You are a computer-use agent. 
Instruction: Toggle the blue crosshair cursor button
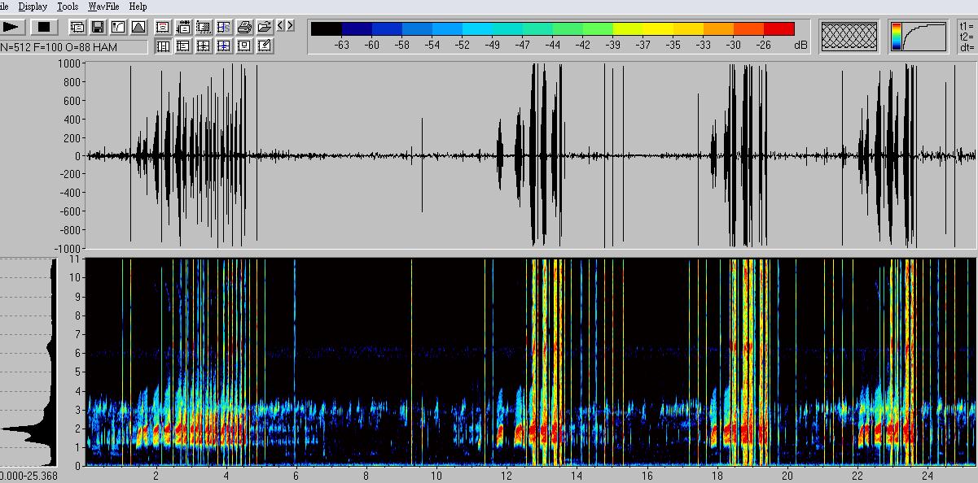pyautogui.click(x=223, y=46)
